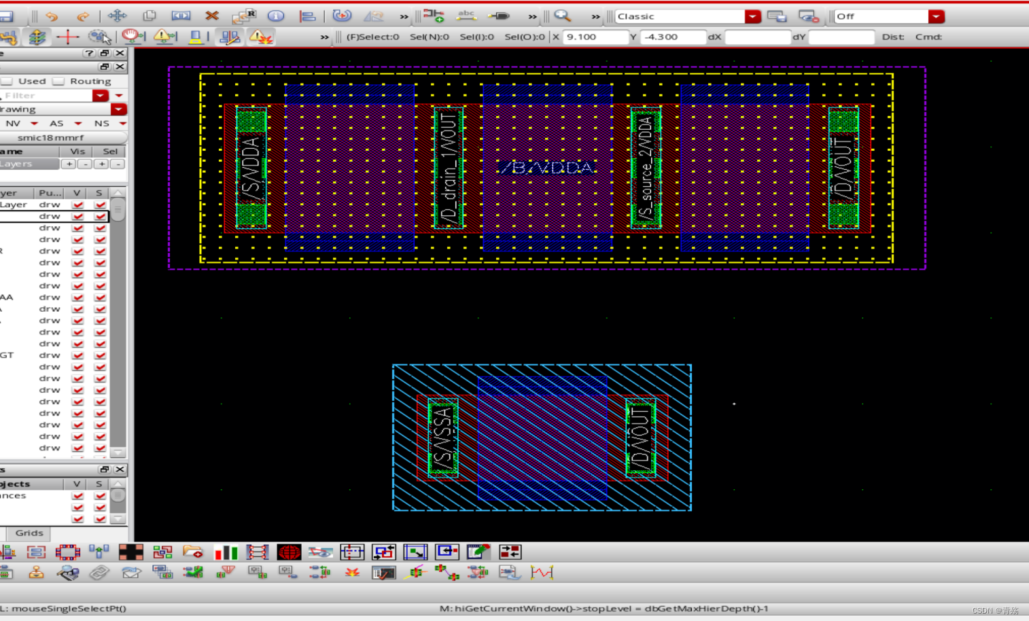Viewport: 1029px width, 621px height.
Task: Click the magnifier Zoom icon
Action: click(562, 16)
